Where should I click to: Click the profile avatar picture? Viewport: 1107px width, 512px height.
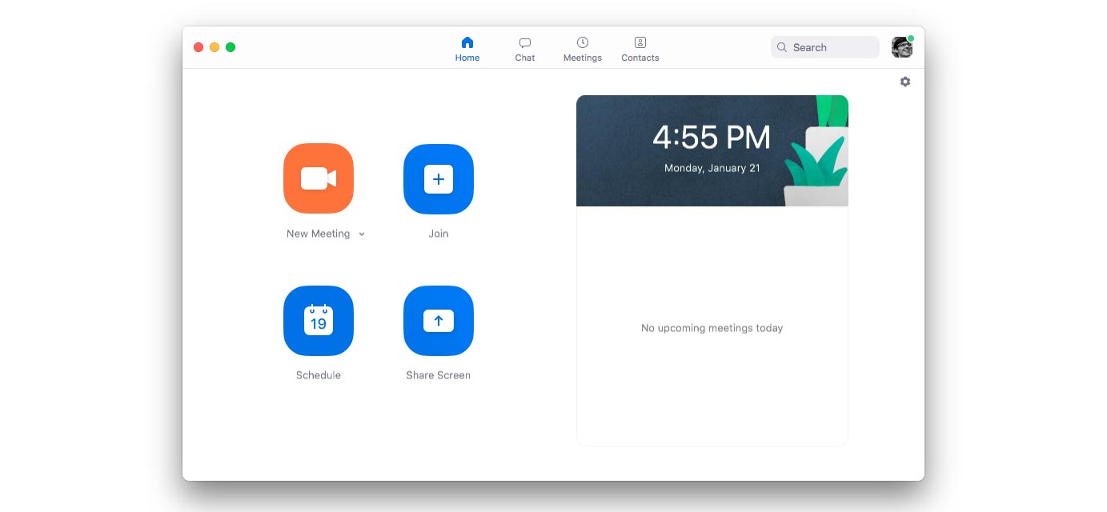click(901, 47)
